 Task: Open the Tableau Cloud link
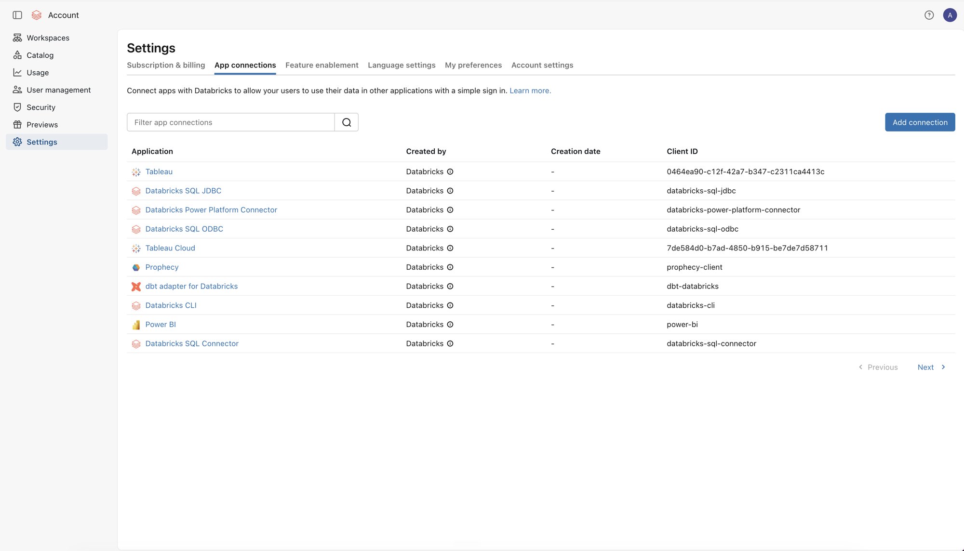click(170, 248)
